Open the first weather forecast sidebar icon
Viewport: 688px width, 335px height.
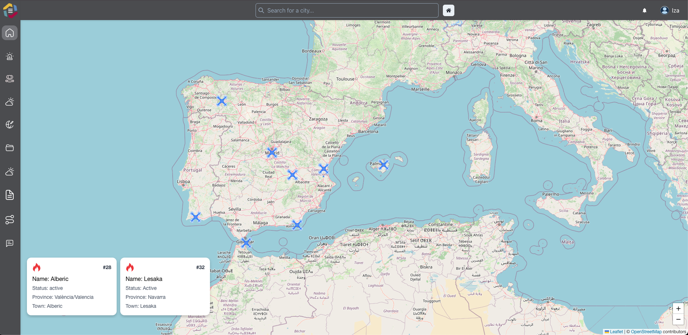pos(9,102)
